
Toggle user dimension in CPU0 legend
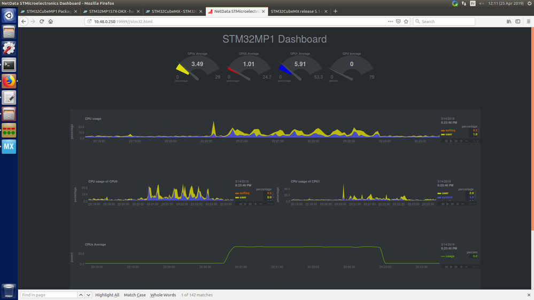241,198
